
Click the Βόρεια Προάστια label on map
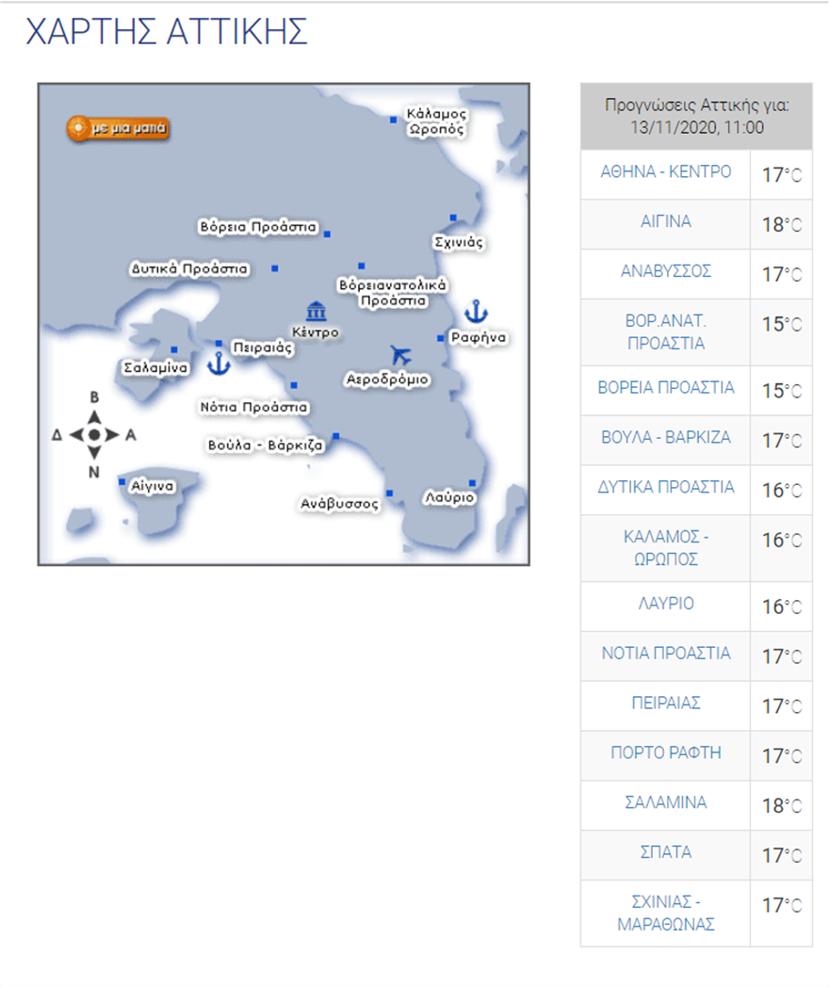257,228
